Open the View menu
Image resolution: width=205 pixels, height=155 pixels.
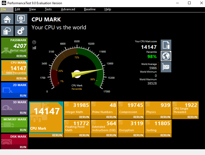click(32, 9)
